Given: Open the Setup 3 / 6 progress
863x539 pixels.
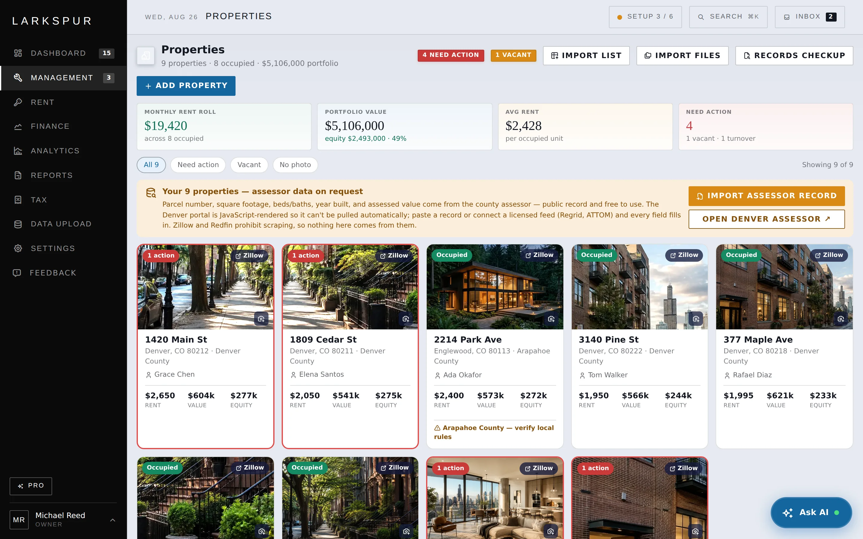Looking at the screenshot, I should click(645, 17).
